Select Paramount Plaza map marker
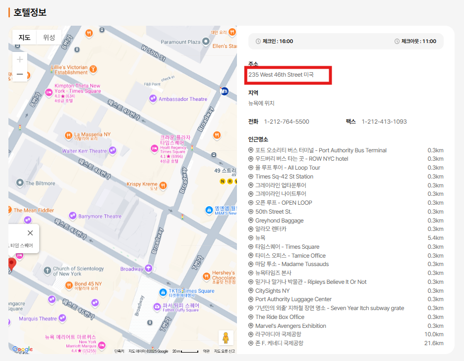Screen dimensions: 464x361 tap(206, 42)
